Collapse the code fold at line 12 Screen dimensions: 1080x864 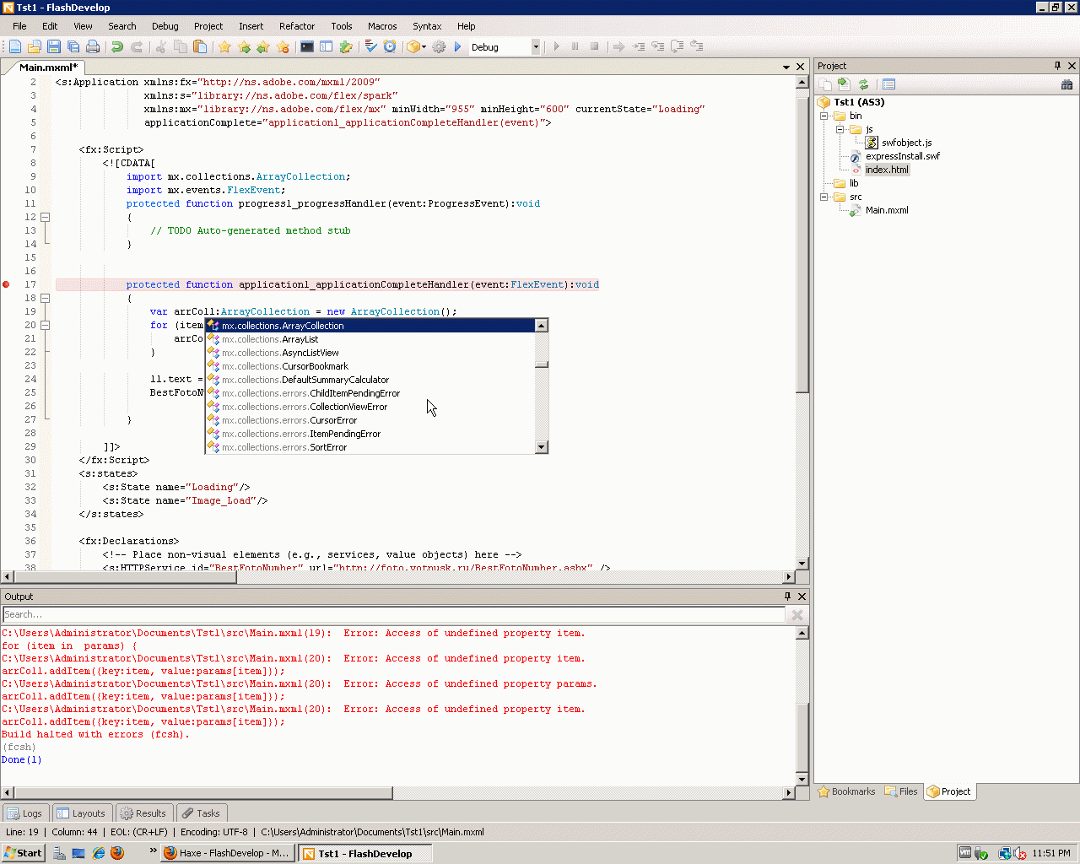pyautogui.click(x=46, y=217)
